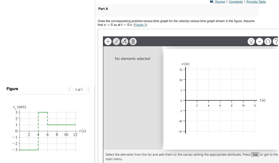This screenshot has height=163, width=279.
Task: Open the Periodic Table link
Action: tap(256, 2)
